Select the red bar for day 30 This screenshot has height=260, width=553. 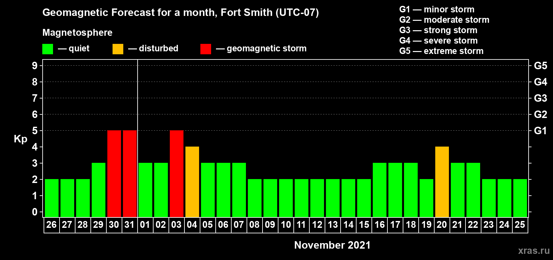coord(114,174)
